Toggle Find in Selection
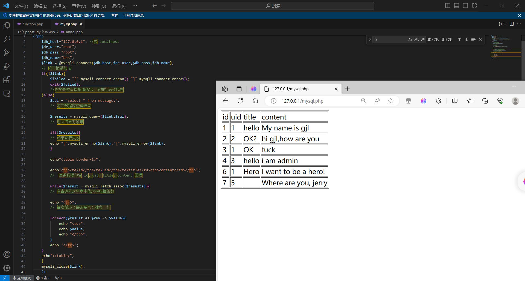 [473, 40]
